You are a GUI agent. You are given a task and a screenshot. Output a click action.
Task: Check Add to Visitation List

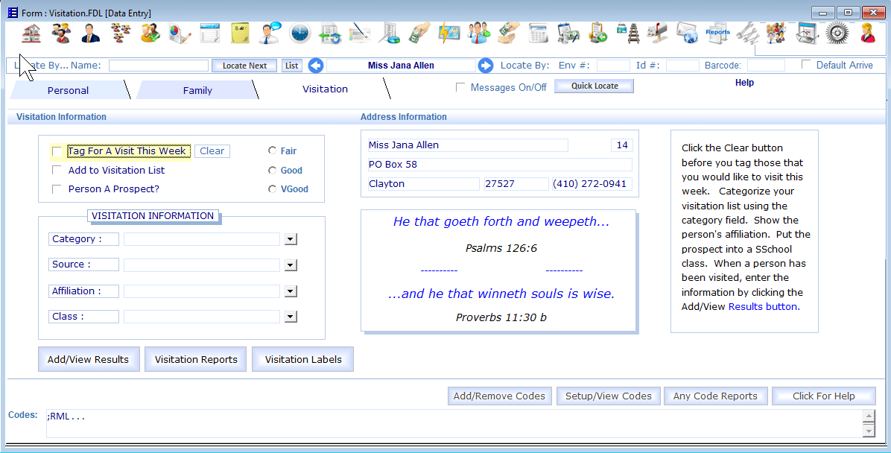tap(57, 170)
